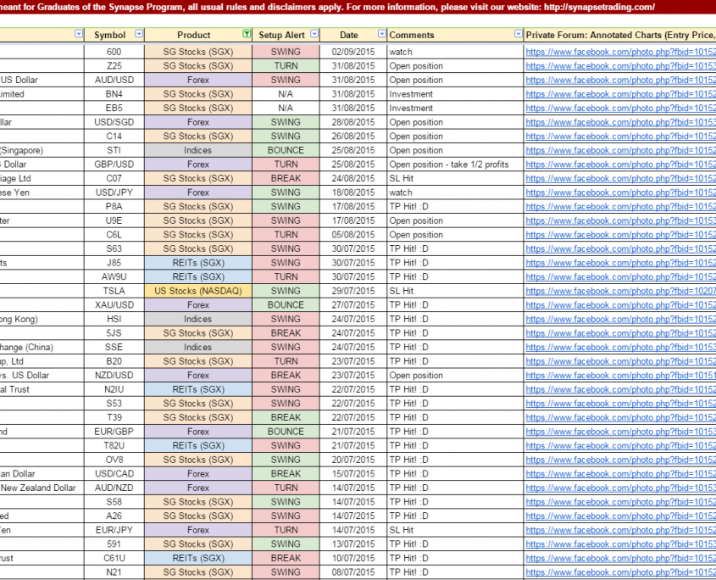Expand the Setup Alert filter dropdown
This screenshot has height=580, width=716.
pyautogui.click(x=314, y=35)
